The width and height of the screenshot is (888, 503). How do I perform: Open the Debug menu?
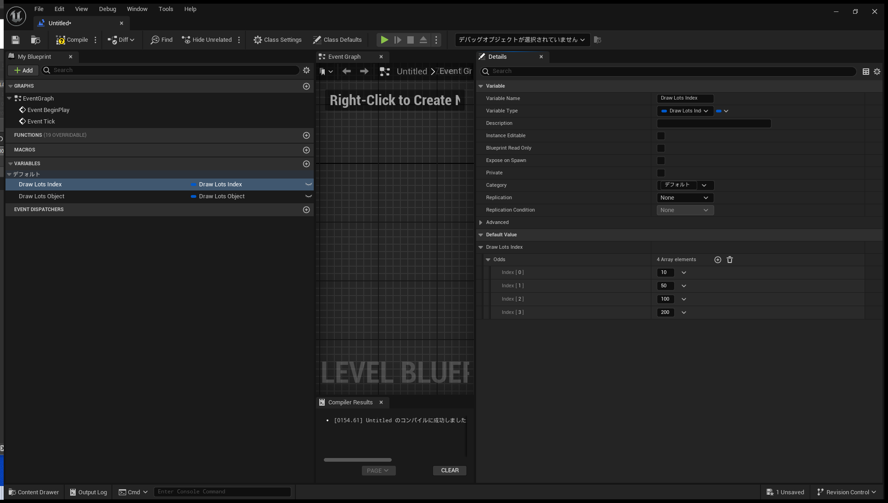click(108, 9)
